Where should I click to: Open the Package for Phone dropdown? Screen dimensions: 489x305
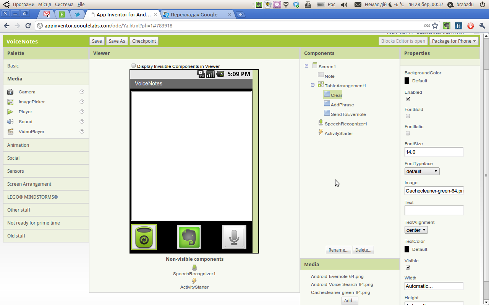point(454,41)
